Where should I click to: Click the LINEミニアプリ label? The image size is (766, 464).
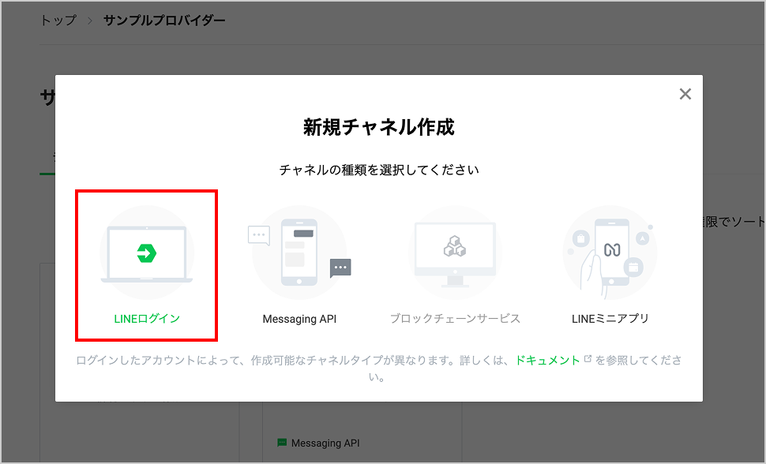[610, 319]
